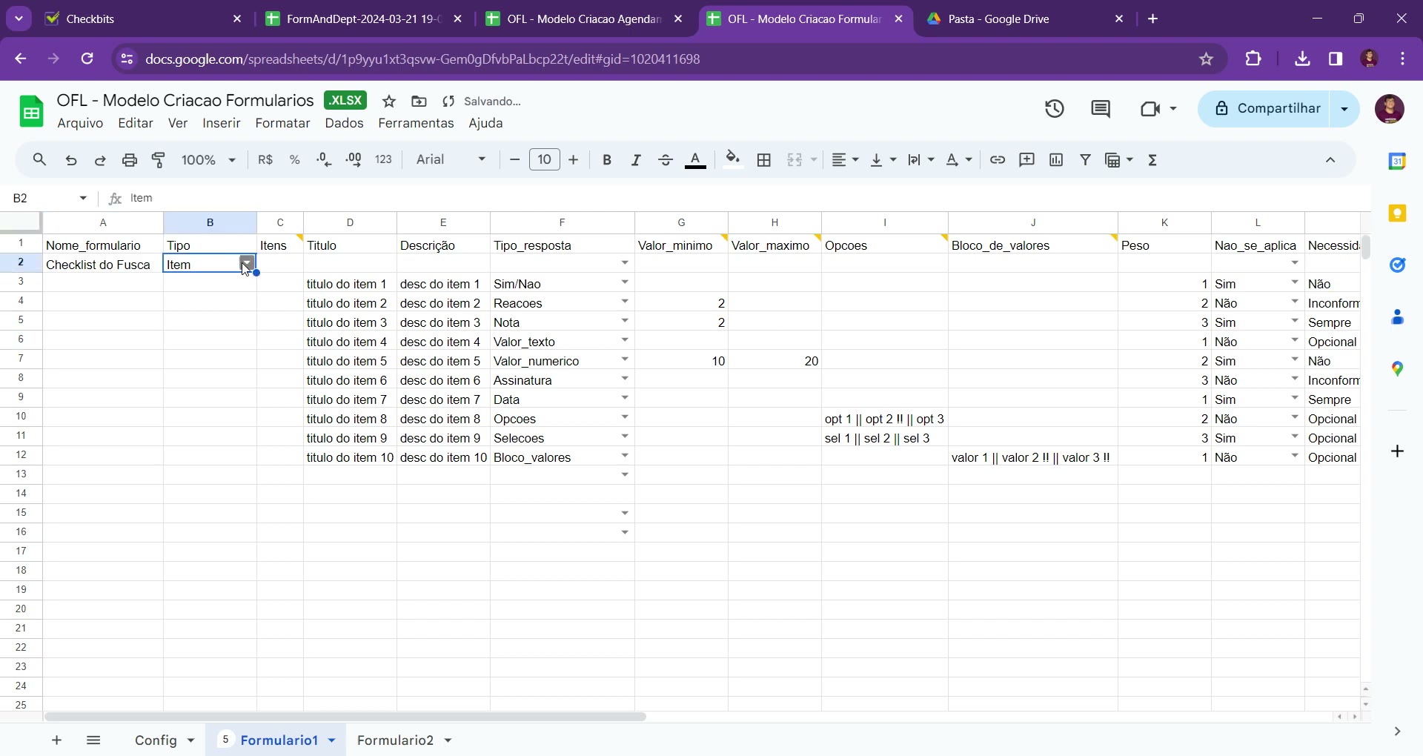Open the search menus magnifier icon
The image size is (1423, 756).
40,159
